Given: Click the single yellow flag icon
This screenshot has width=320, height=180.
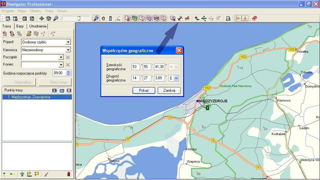Looking at the screenshot, I should (x=37, y=174).
